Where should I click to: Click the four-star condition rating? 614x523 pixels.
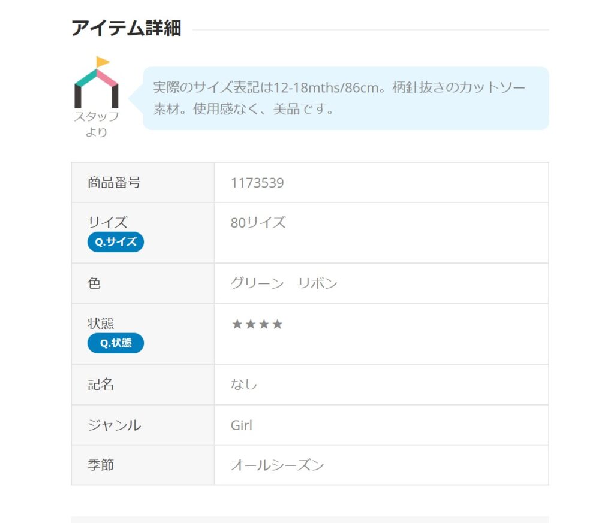click(x=257, y=324)
